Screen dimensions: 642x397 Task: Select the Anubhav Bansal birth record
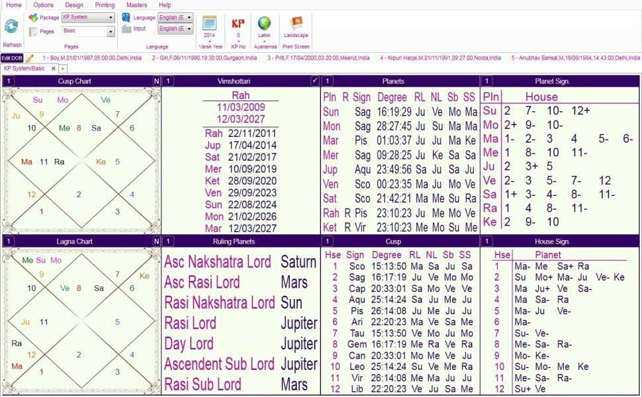[x=575, y=58]
